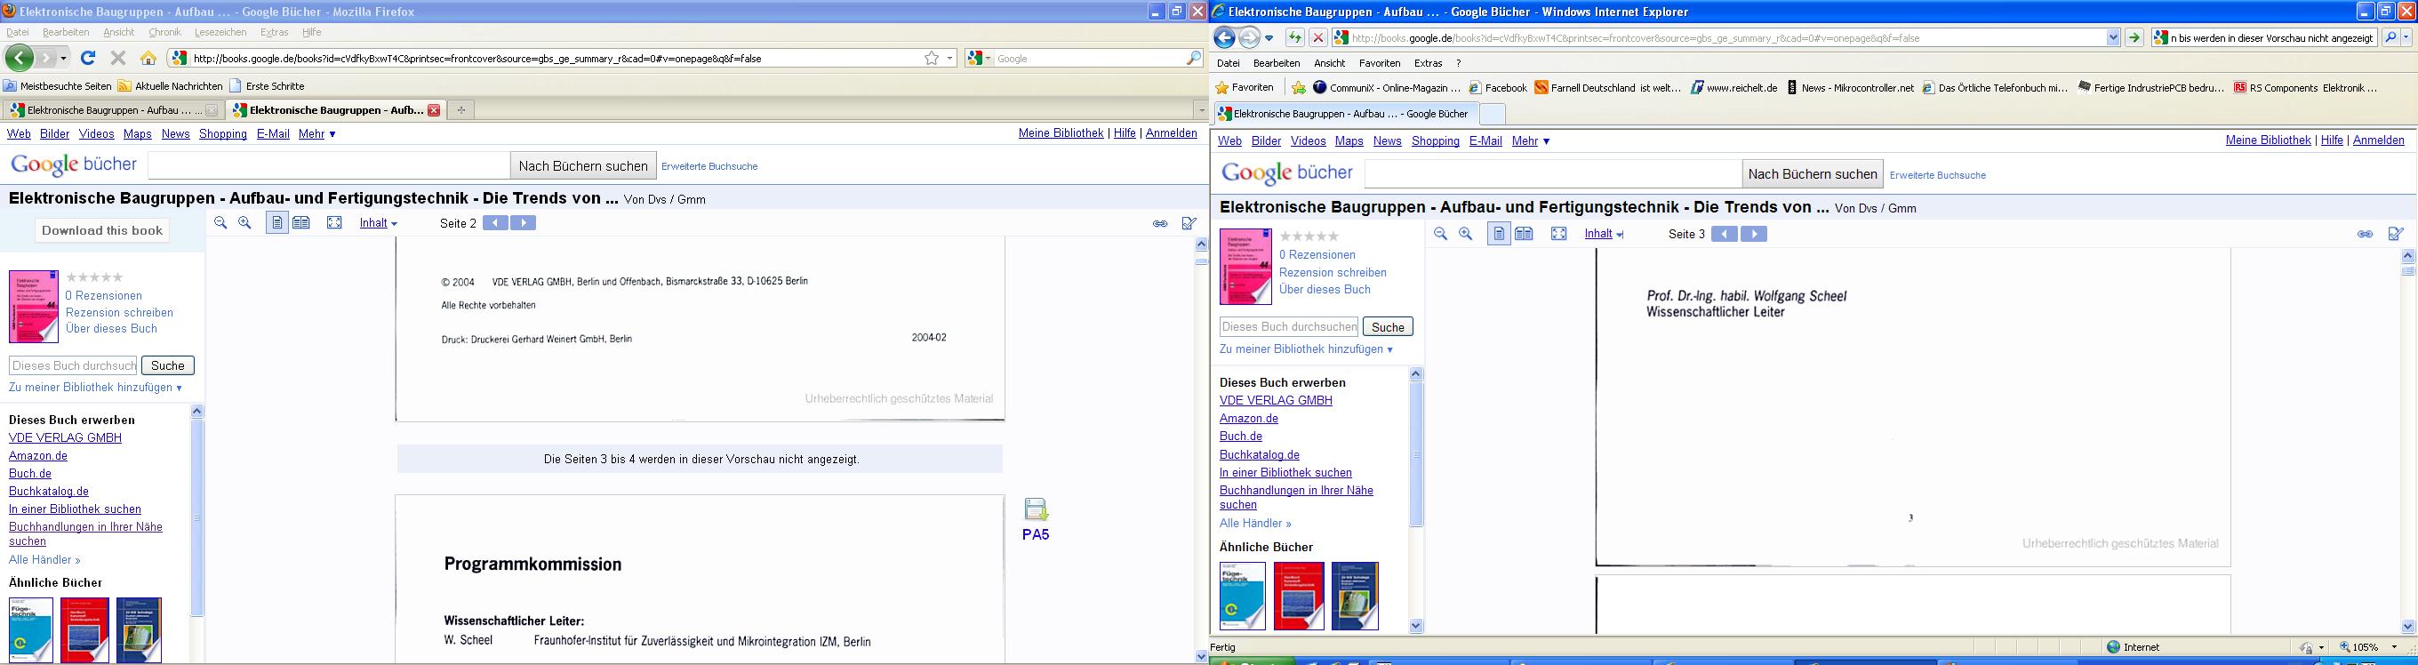Screen dimensions: 2418x665
Task: Zoom out book page in Explorer window
Action: [x=1441, y=234]
